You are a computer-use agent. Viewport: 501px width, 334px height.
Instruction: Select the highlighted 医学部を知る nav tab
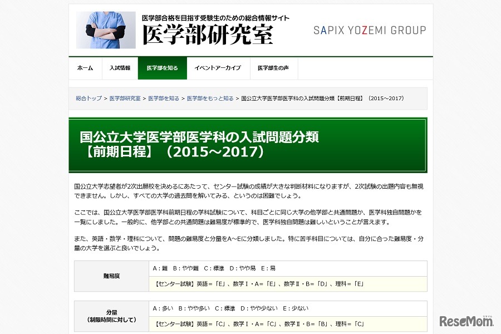(x=162, y=67)
